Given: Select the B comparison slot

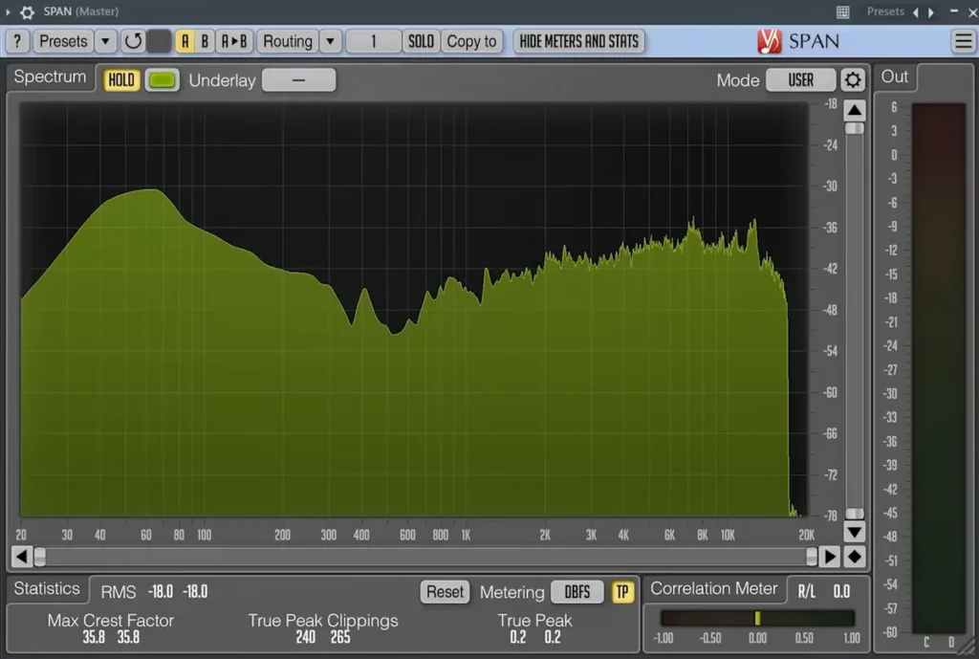Looking at the screenshot, I should pyautogui.click(x=205, y=41).
